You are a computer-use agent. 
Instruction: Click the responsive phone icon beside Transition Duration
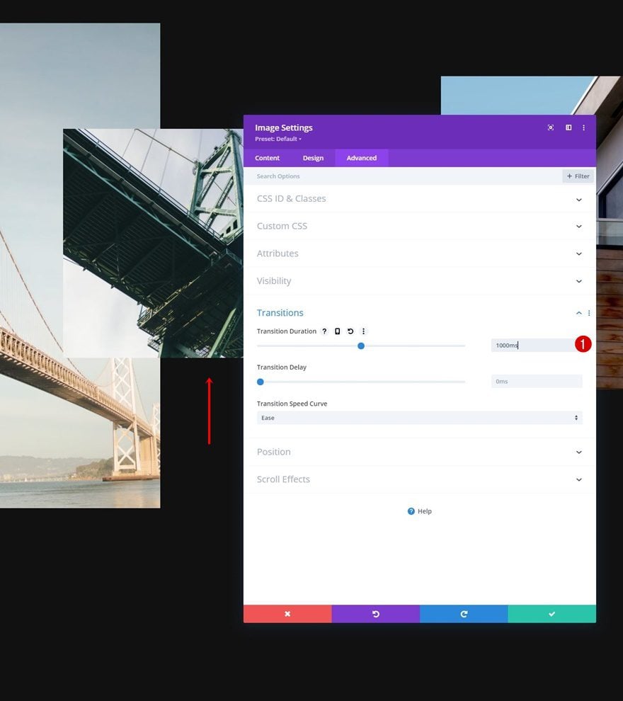(338, 331)
